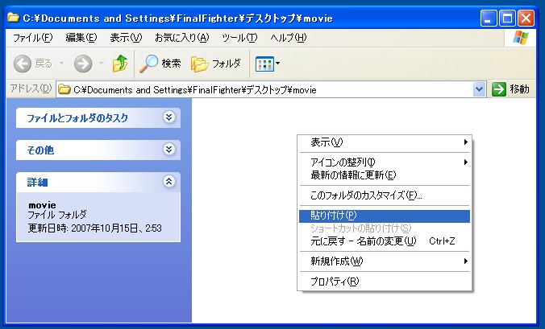
Task: Click the Back (戻る) arrow icon
Action: point(23,64)
